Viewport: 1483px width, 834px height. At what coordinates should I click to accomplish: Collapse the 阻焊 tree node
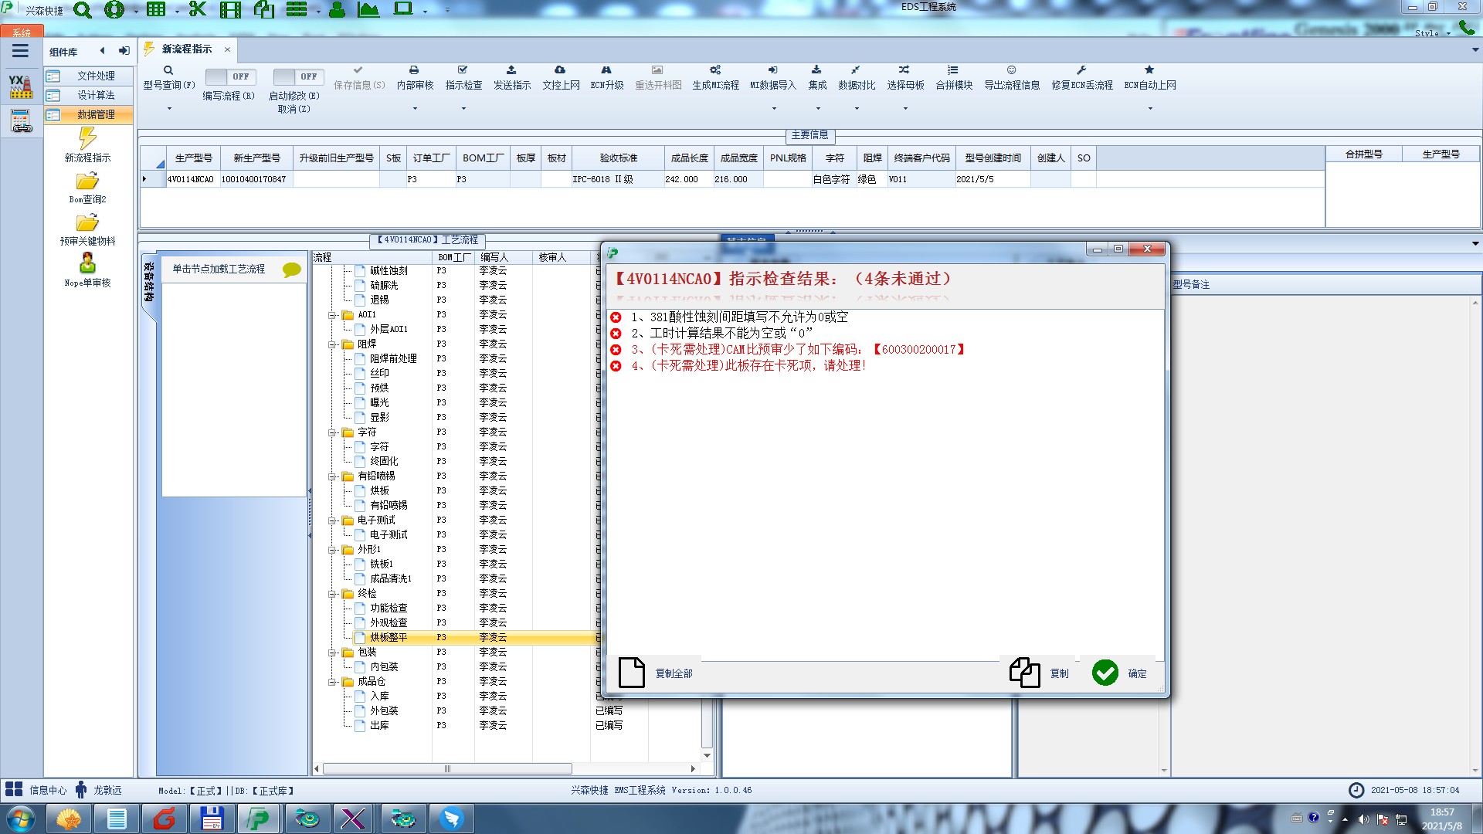tap(332, 344)
